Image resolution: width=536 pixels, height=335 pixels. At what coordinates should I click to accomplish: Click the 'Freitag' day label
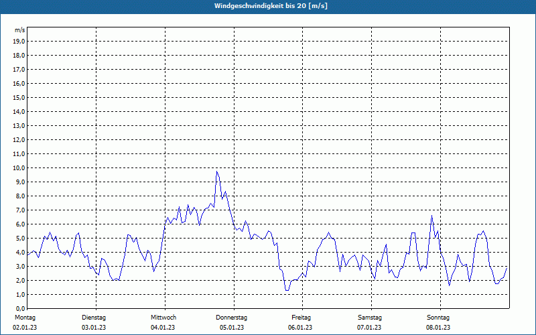click(x=301, y=318)
